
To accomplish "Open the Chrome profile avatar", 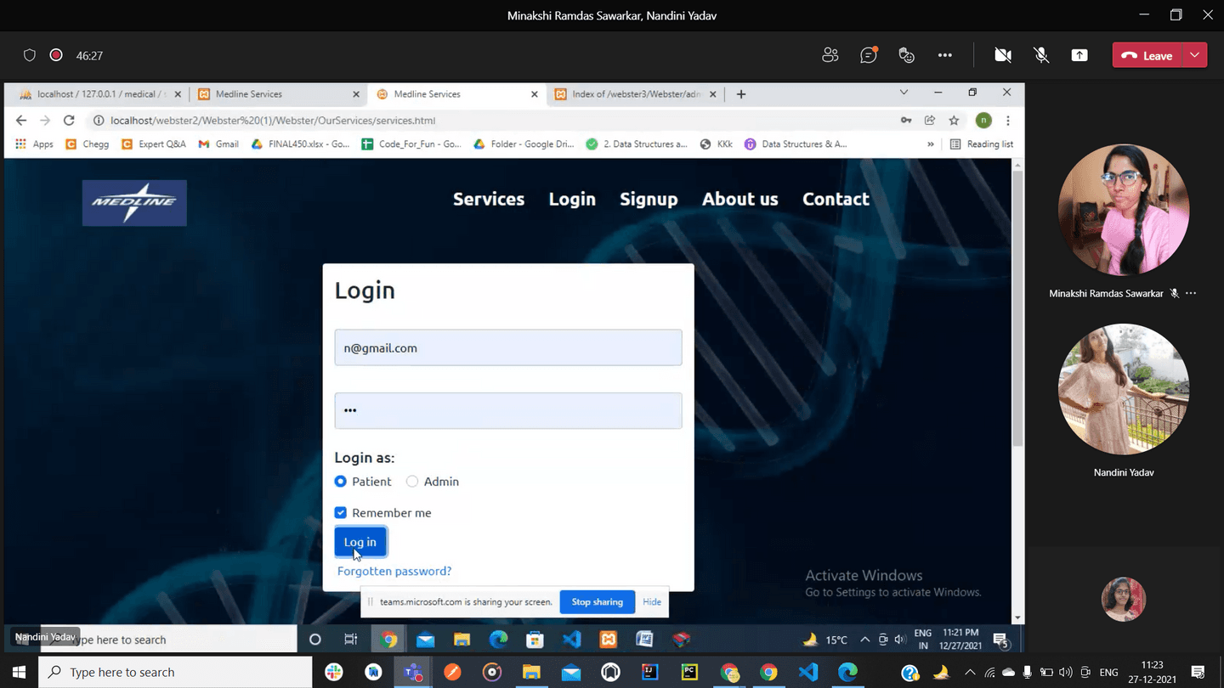I will pos(983,121).
